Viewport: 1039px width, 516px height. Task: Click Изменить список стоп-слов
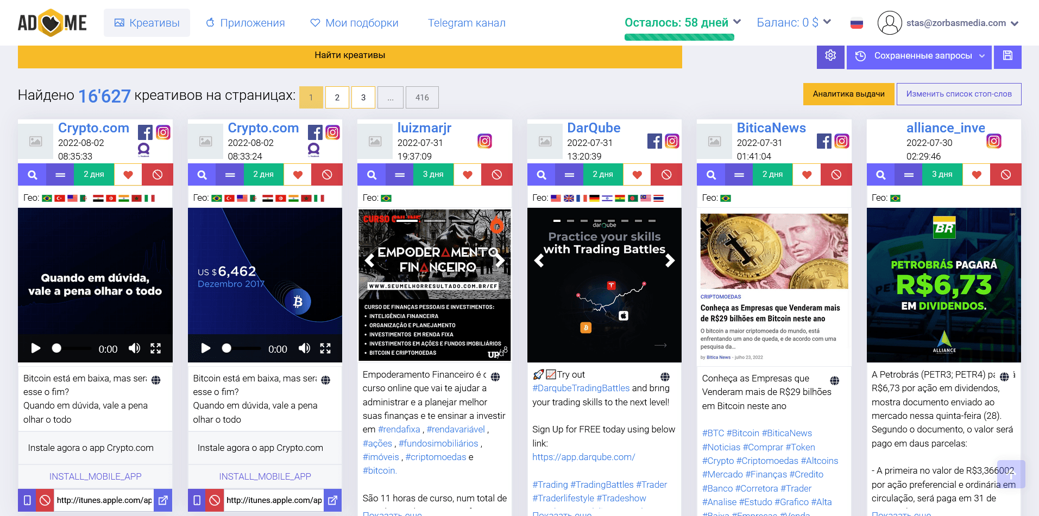click(959, 94)
